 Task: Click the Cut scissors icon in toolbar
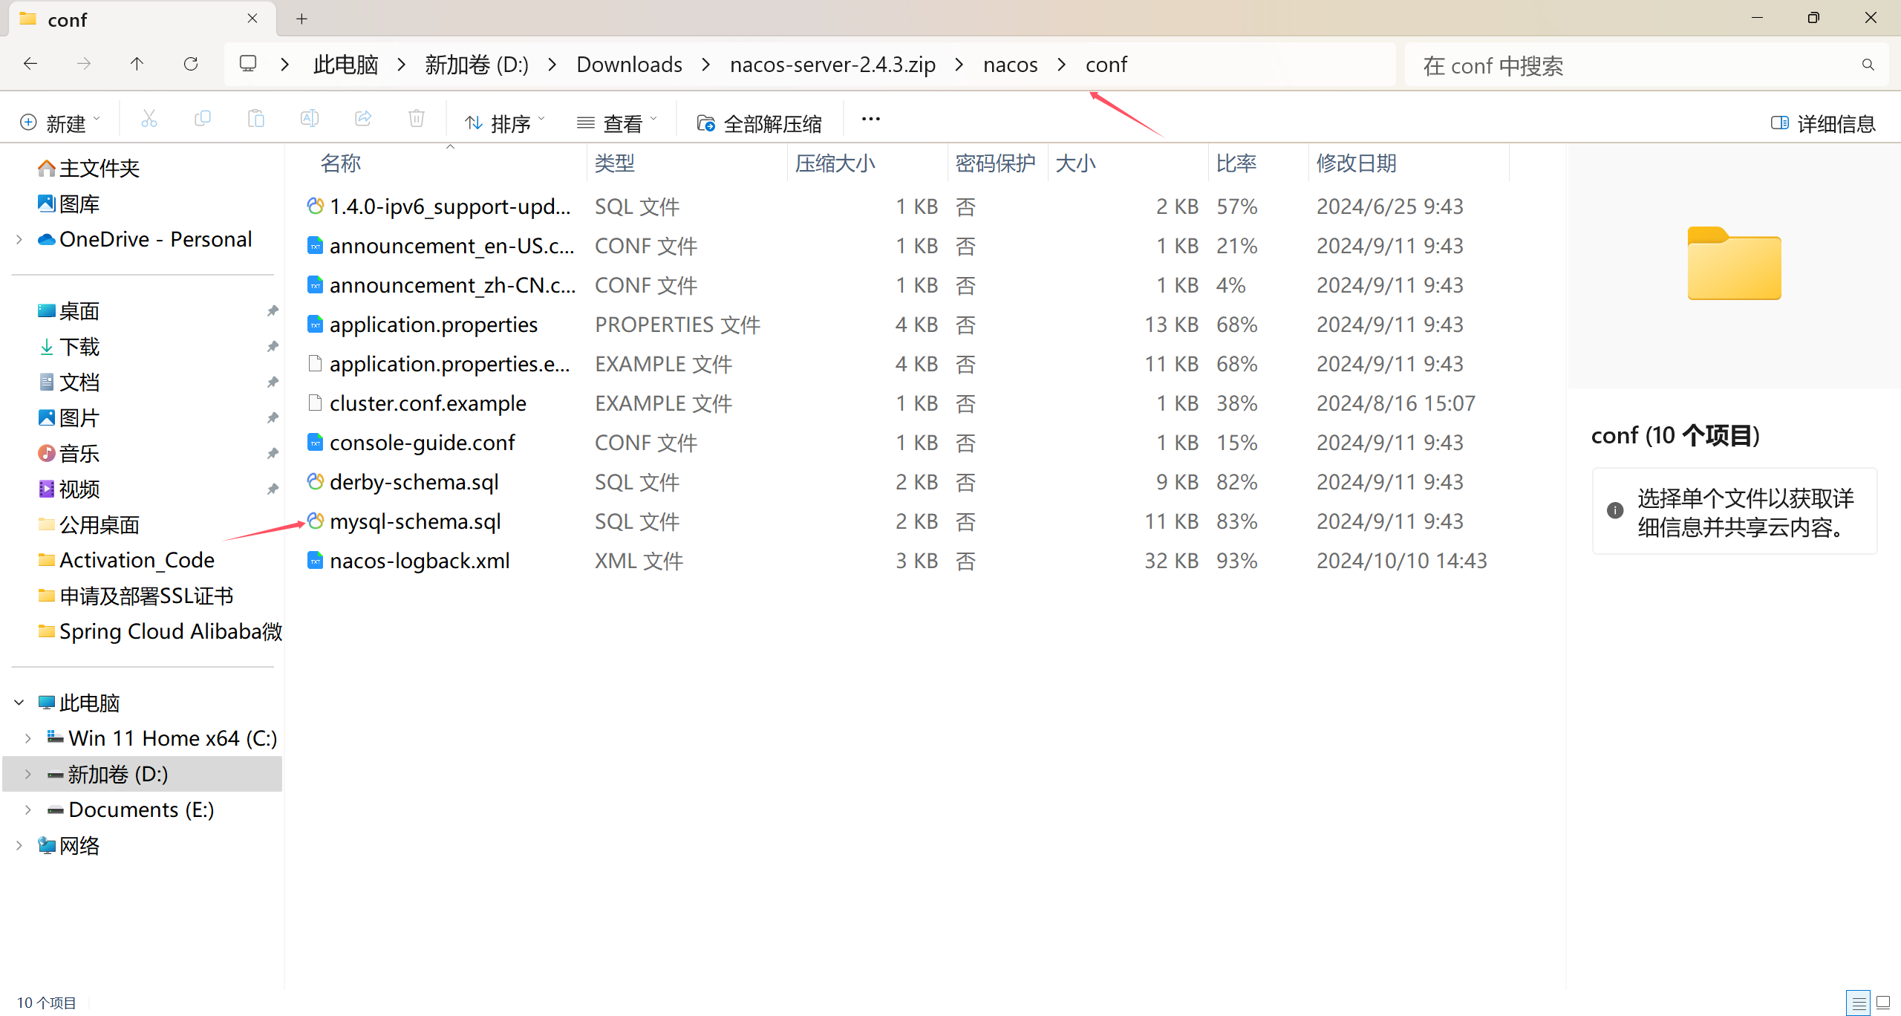(149, 120)
